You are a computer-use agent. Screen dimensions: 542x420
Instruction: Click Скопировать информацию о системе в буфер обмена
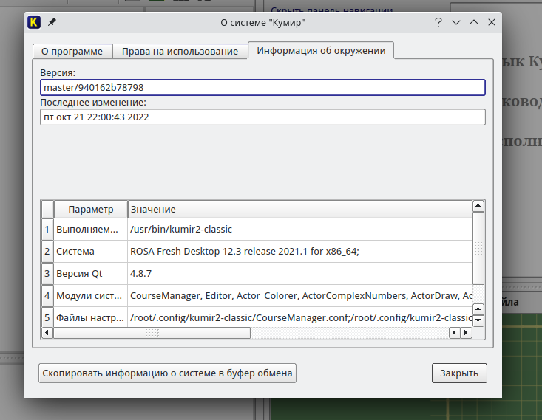[x=167, y=373]
